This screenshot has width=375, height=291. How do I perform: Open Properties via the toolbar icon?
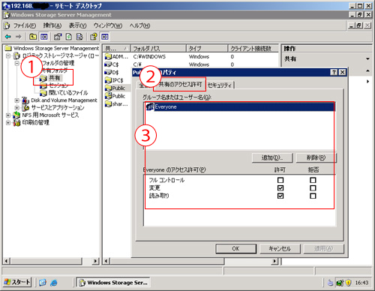click(58, 37)
